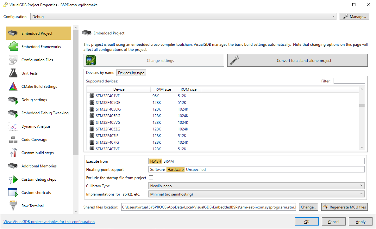Click the Dynamic Analysis chart icon
This screenshot has width=376, height=229.
pyautogui.click(x=13, y=126)
